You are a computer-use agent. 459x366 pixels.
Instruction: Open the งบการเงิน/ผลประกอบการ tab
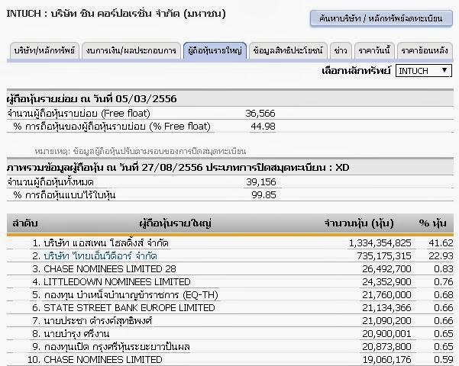click(x=131, y=51)
